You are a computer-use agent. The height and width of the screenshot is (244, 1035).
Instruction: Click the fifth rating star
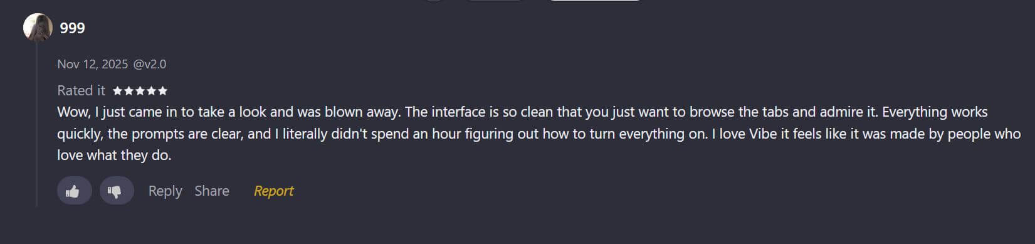click(162, 91)
